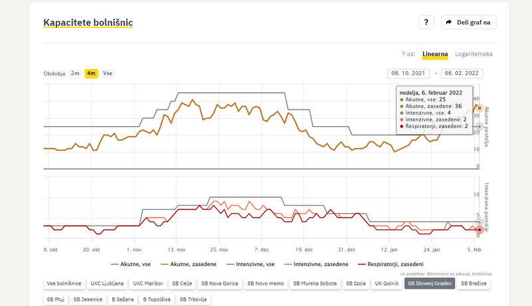Open the start date field 06. 10. 2021
This screenshot has width=532, height=306.
408,74
